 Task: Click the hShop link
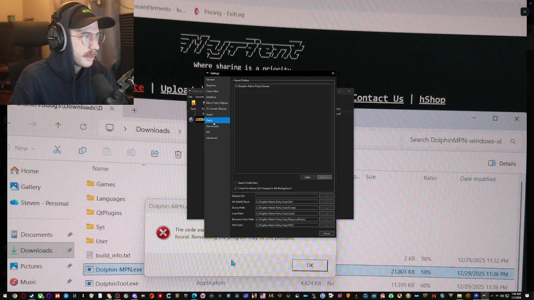432,100
